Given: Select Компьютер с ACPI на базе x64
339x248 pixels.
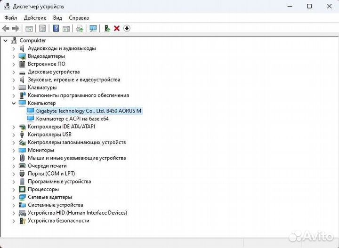Looking at the screenshot, I should tap(72, 119).
